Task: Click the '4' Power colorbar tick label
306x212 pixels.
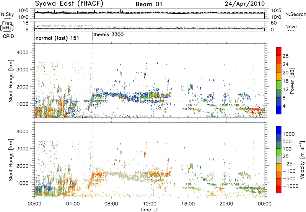Action: point(284,106)
